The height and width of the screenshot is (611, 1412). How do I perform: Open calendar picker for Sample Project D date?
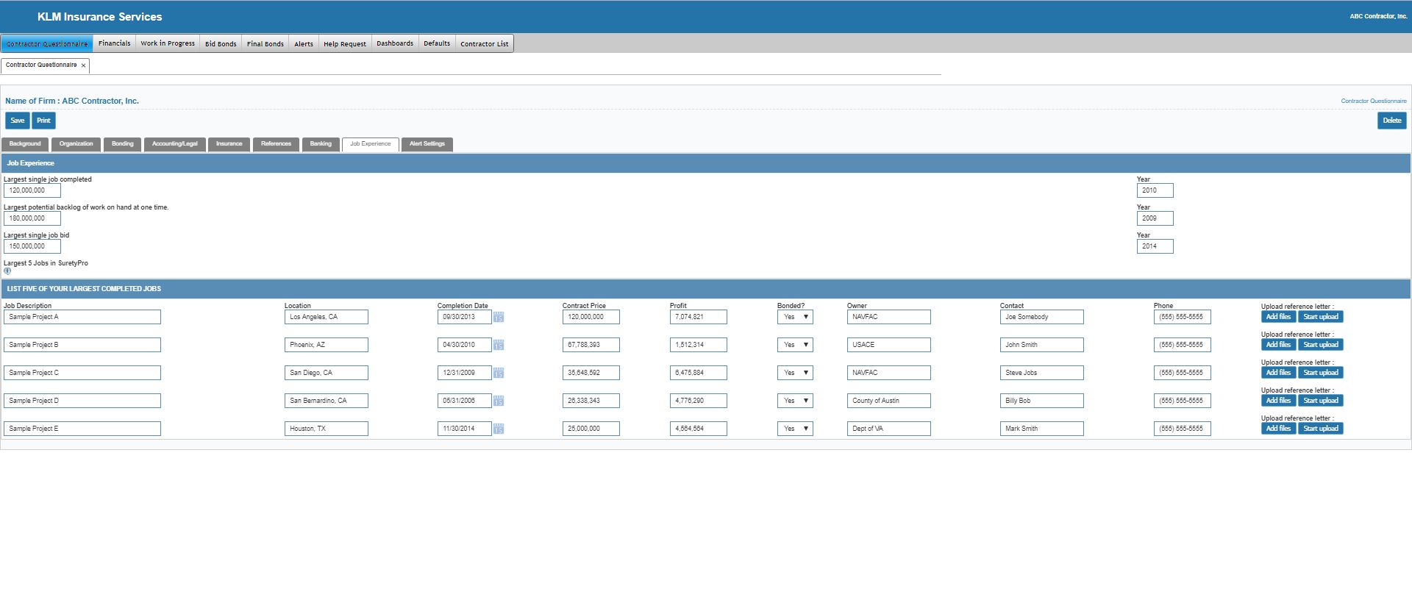(x=499, y=401)
